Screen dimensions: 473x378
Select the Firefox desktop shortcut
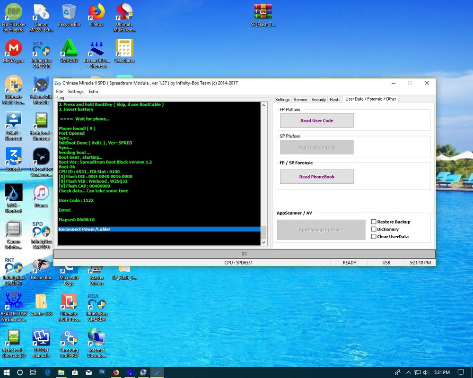pyautogui.click(x=96, y=15)
